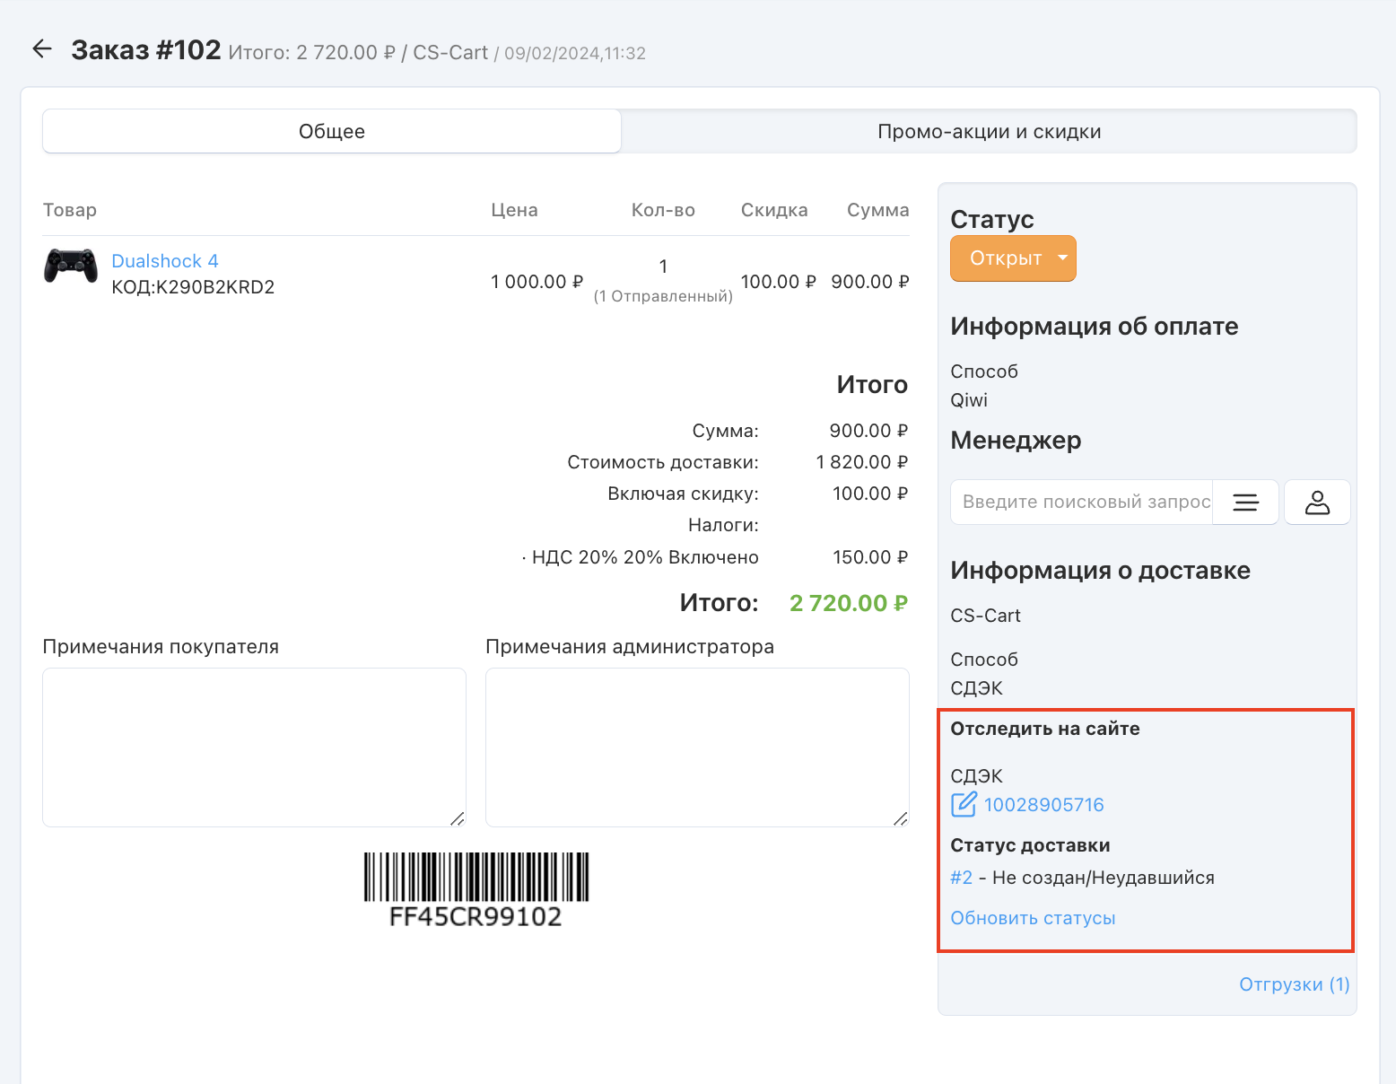Open the Промо-акции и скидки tab
The width and height of the screenshot is (1396, 1084).
tap(989, 132)
